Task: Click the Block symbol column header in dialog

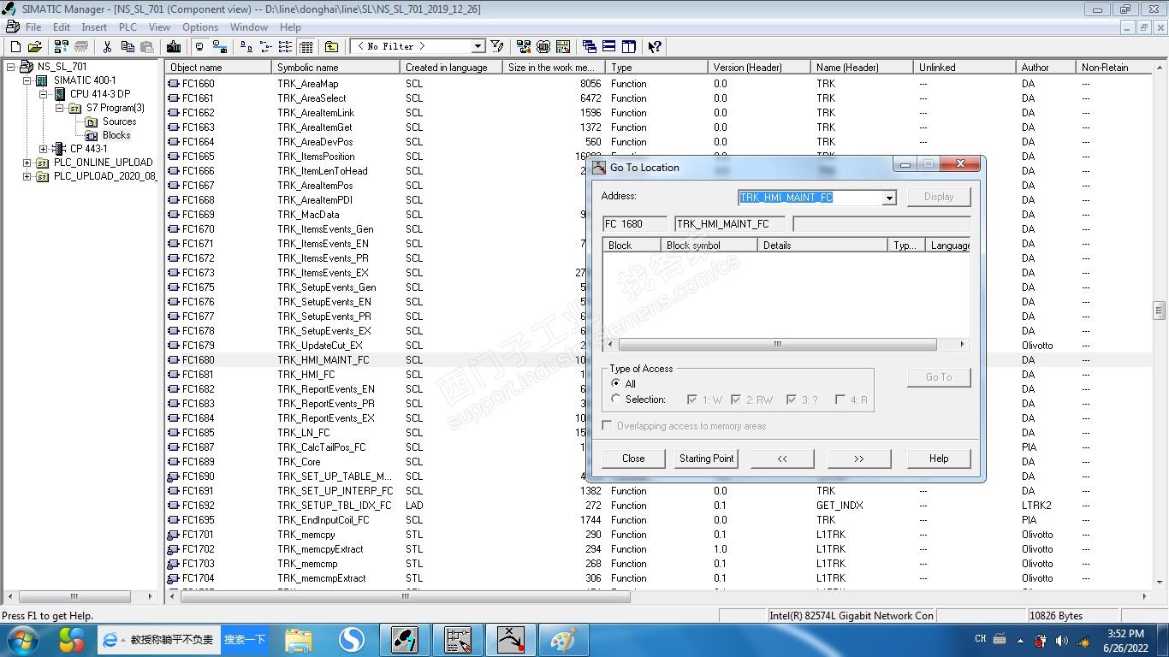Action: [x=709, y=245]
